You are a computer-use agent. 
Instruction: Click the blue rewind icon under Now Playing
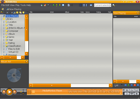pyautogui.click(x=125, y=85)
